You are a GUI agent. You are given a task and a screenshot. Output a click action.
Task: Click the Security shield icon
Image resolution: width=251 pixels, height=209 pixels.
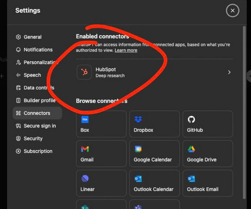tap(18, 139)
